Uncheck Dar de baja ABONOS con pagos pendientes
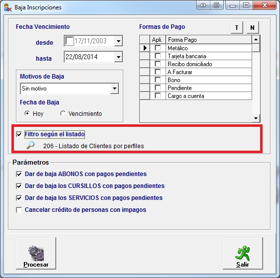This screenshot has width=280, height=278. click(x=19, y=174)
